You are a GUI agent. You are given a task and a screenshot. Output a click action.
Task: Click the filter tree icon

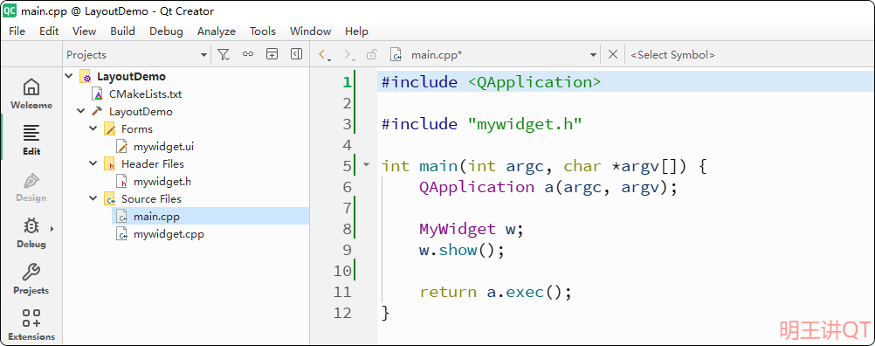[224, 54]
